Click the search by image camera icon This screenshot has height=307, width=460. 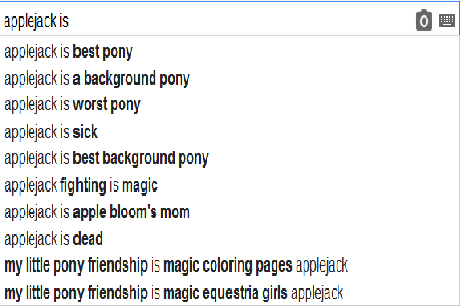424,21
